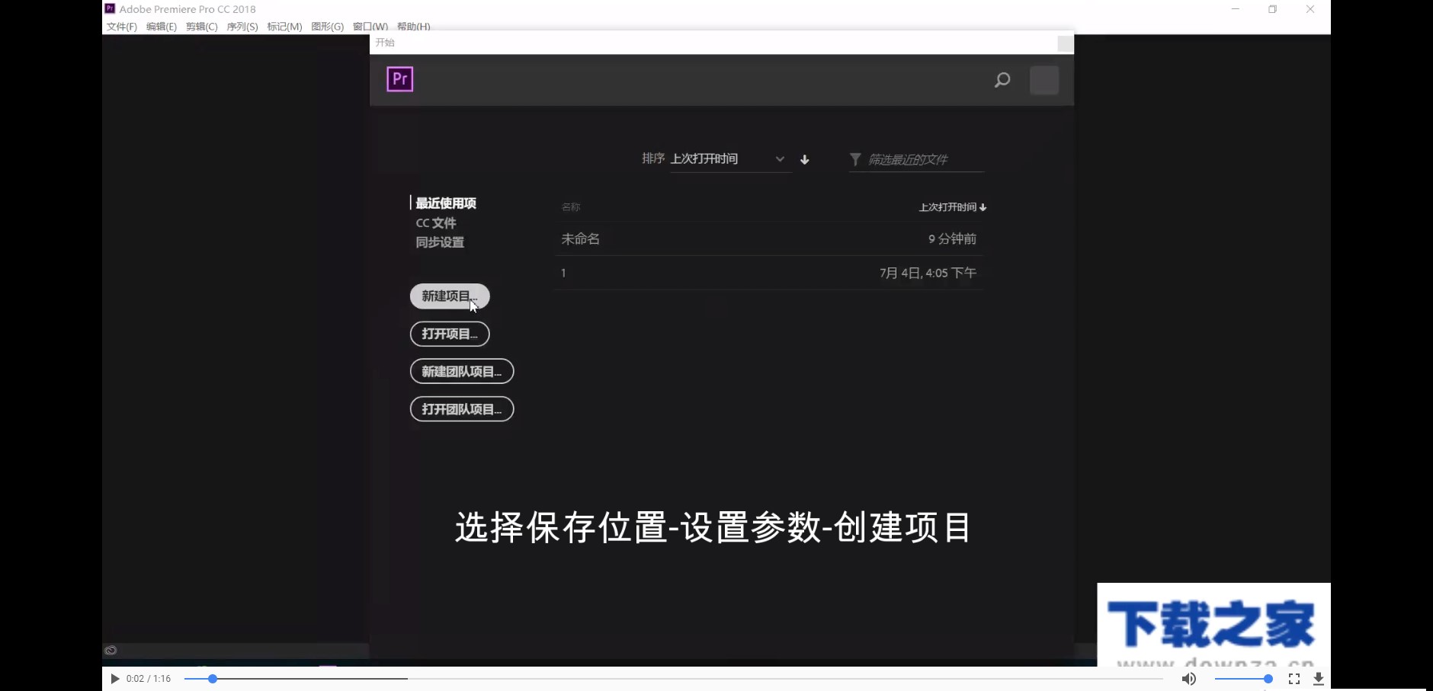
Task: Click the video download icon
Action: pos(1320,678)
